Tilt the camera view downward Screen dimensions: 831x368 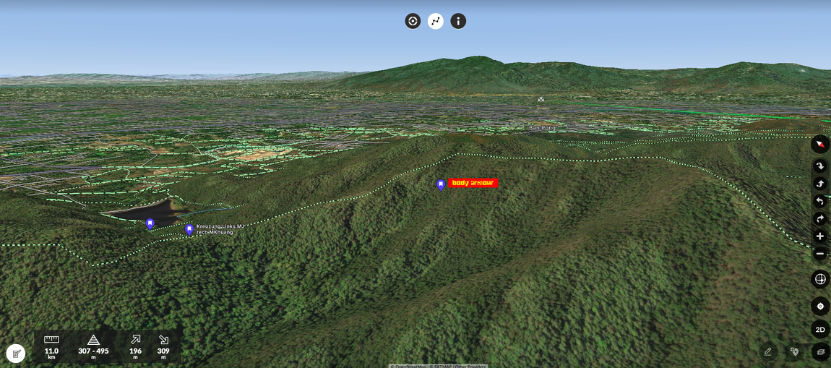(819, 166)
